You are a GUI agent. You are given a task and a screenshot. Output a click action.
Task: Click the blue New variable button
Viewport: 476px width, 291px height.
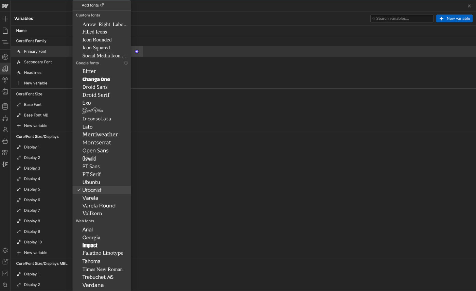[454, 18]
